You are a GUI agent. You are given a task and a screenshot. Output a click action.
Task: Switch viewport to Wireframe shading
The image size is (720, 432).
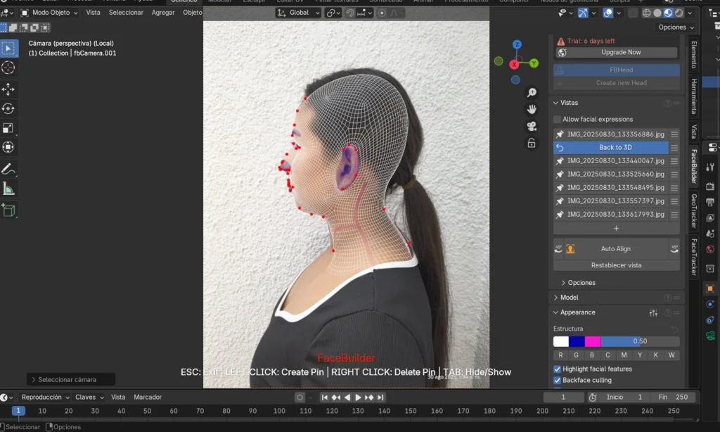(647, 12)
